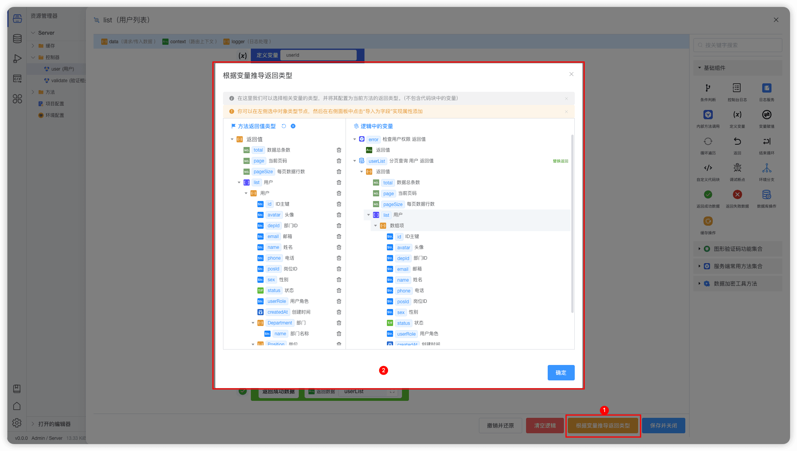Delete the phone field from return type
This screenshot has height=451, width=797.
(x=339, y=258)
